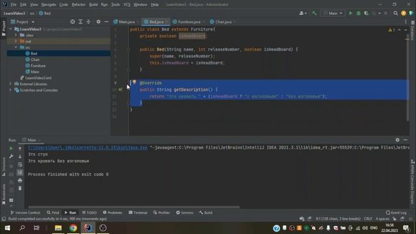Open Services tool window
416x234 pixels.
click(185, 213)
